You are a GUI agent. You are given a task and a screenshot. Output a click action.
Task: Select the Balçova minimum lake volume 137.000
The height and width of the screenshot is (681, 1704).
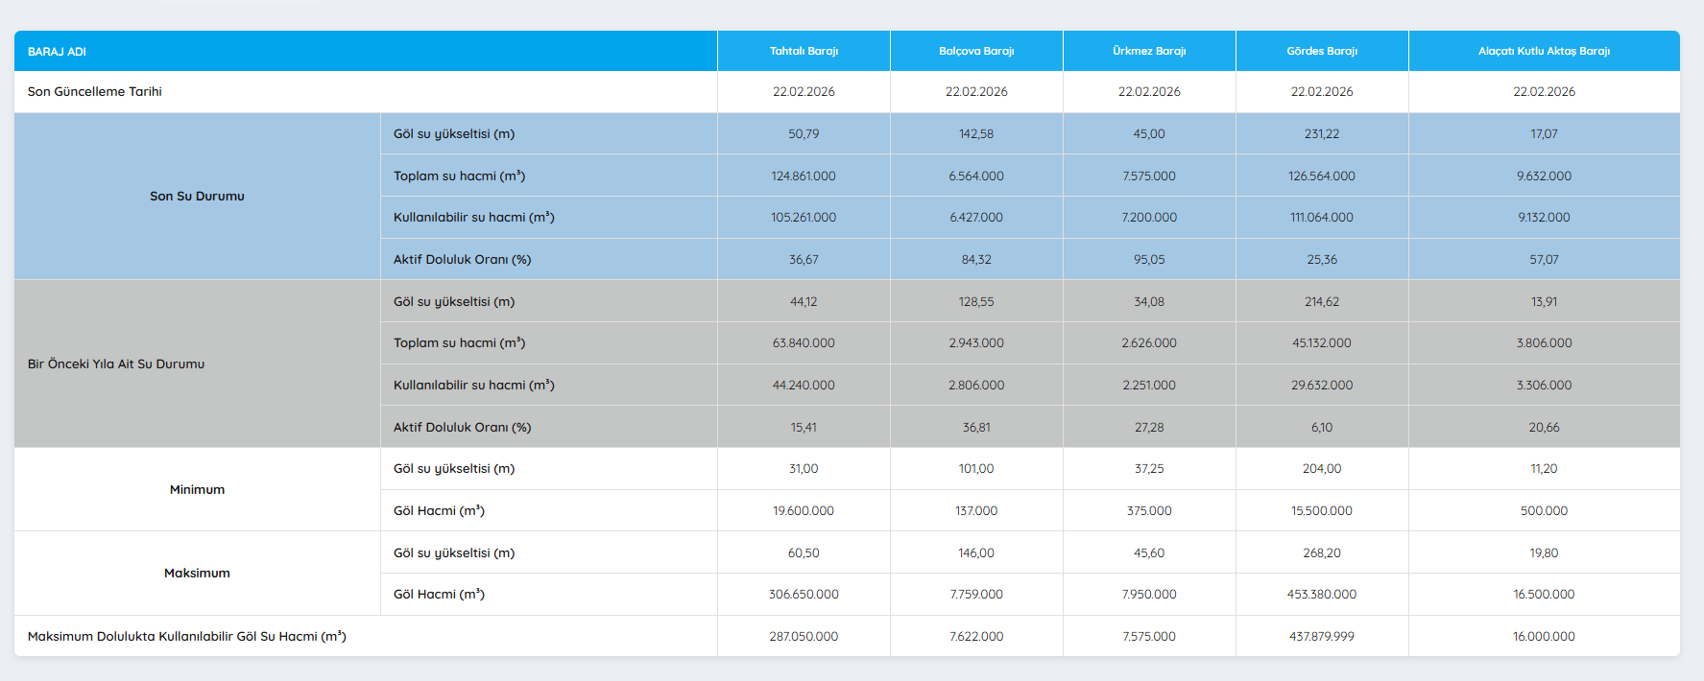pyautogui.click(x=976, y=511)
